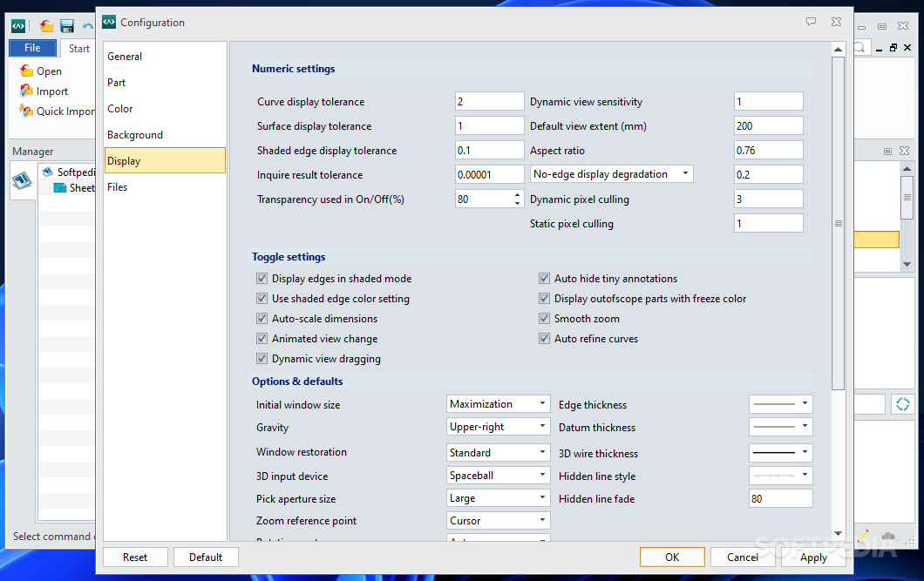The image size is (924, 581).
Task: Click the undo arrow icon in the toolbar
Action: coord(88,26)
